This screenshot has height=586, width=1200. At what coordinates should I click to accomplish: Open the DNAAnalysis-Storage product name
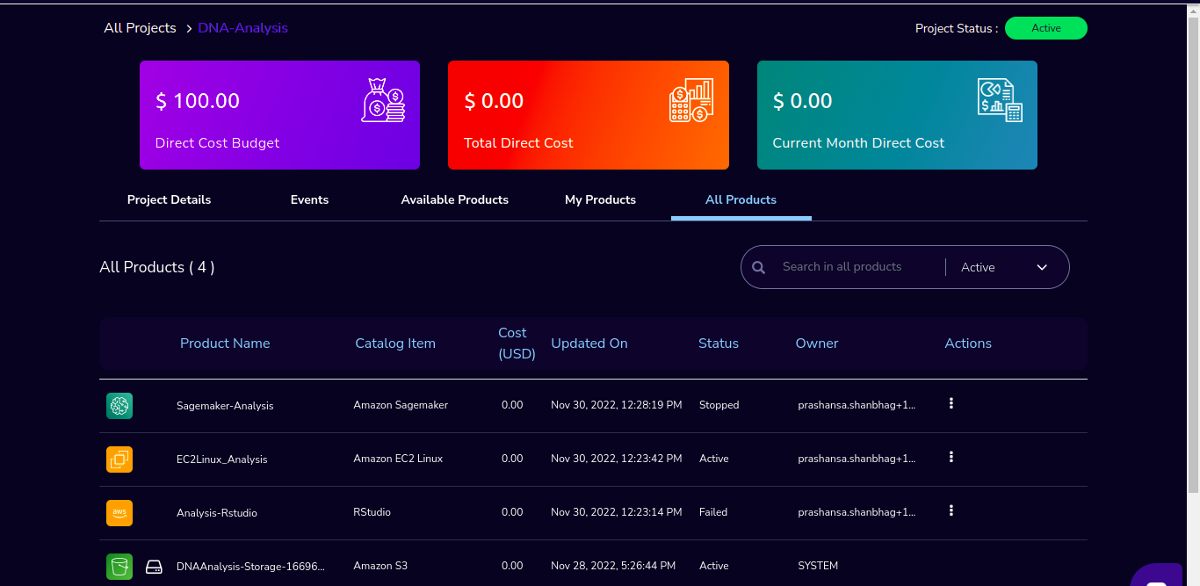click(251, 567)
